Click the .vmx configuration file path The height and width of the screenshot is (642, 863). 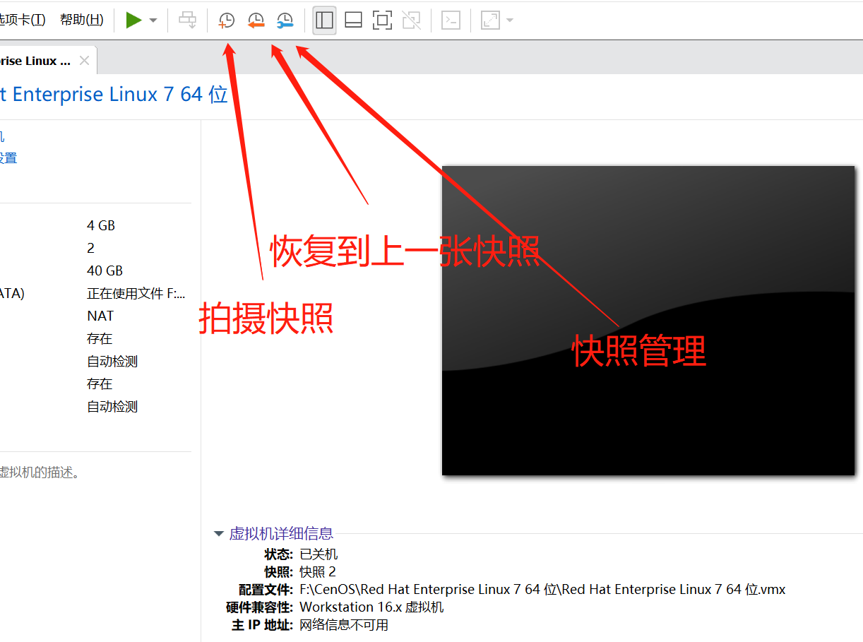[x=542, y=589]
